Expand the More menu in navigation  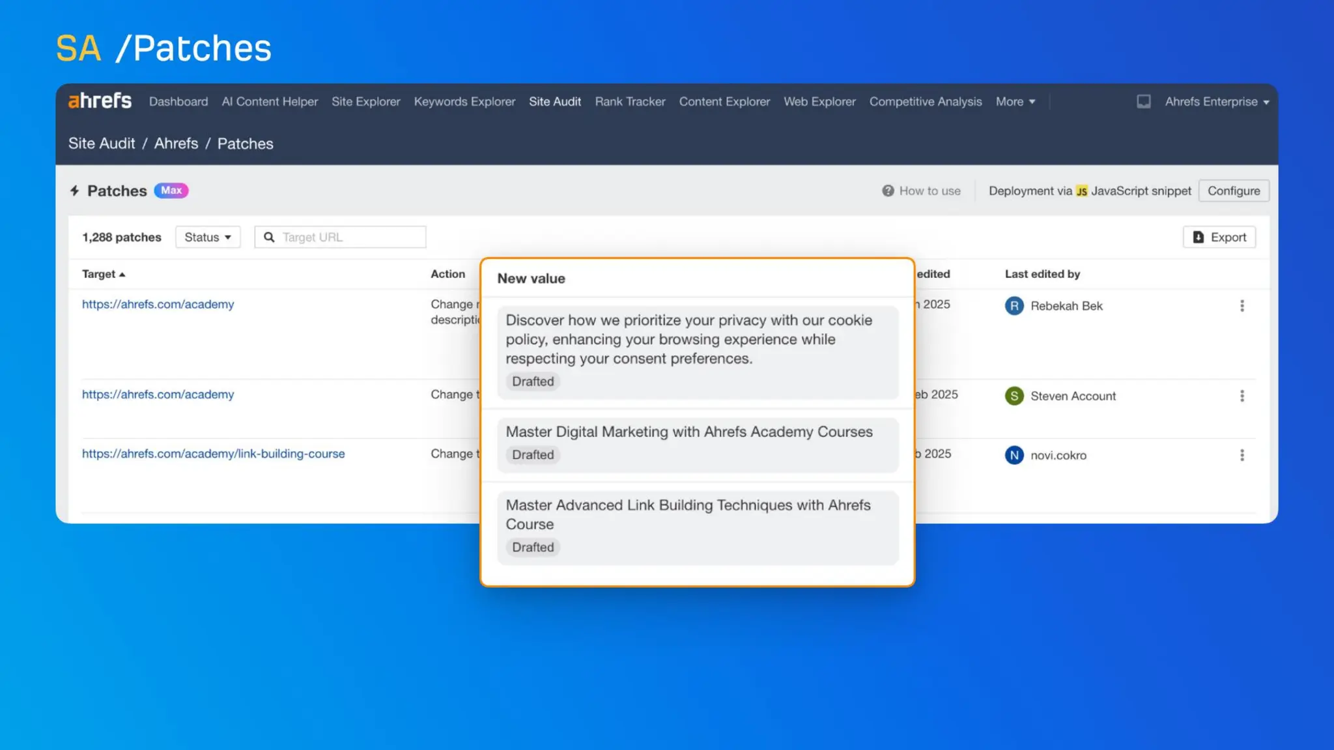click(x=1015, y=102)
